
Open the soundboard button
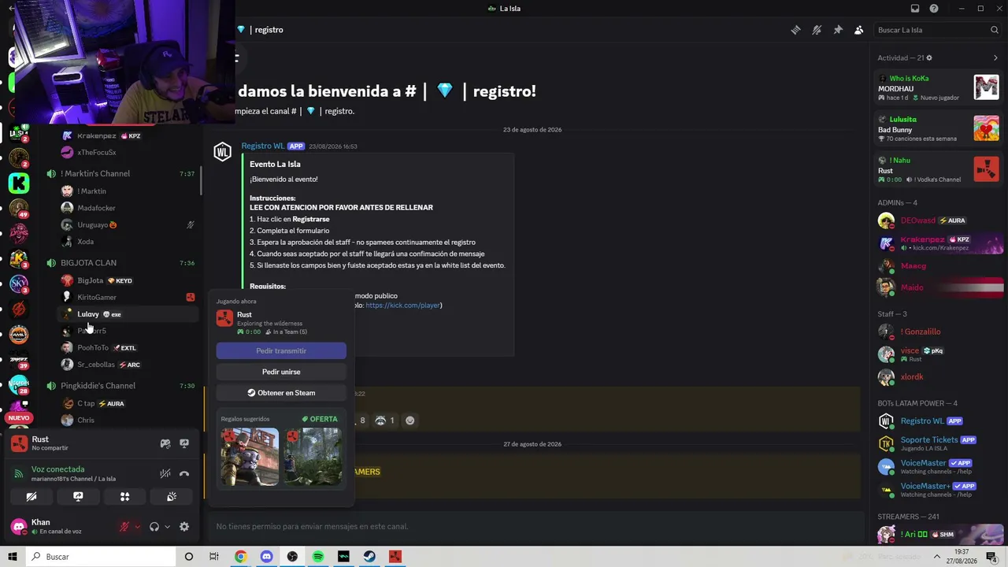tap(172, 497)
